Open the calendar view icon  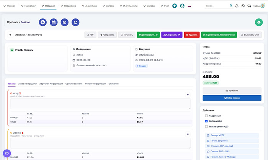(54, 23)
